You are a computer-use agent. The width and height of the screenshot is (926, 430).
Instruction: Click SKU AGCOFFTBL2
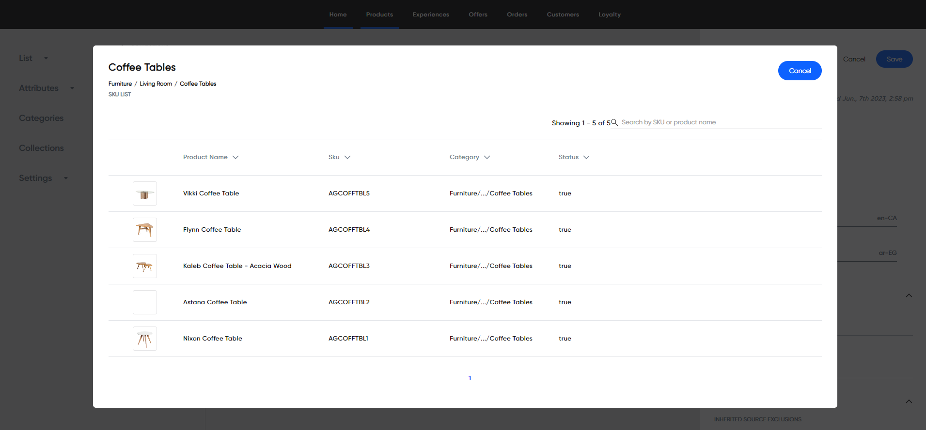pos(349,302)
